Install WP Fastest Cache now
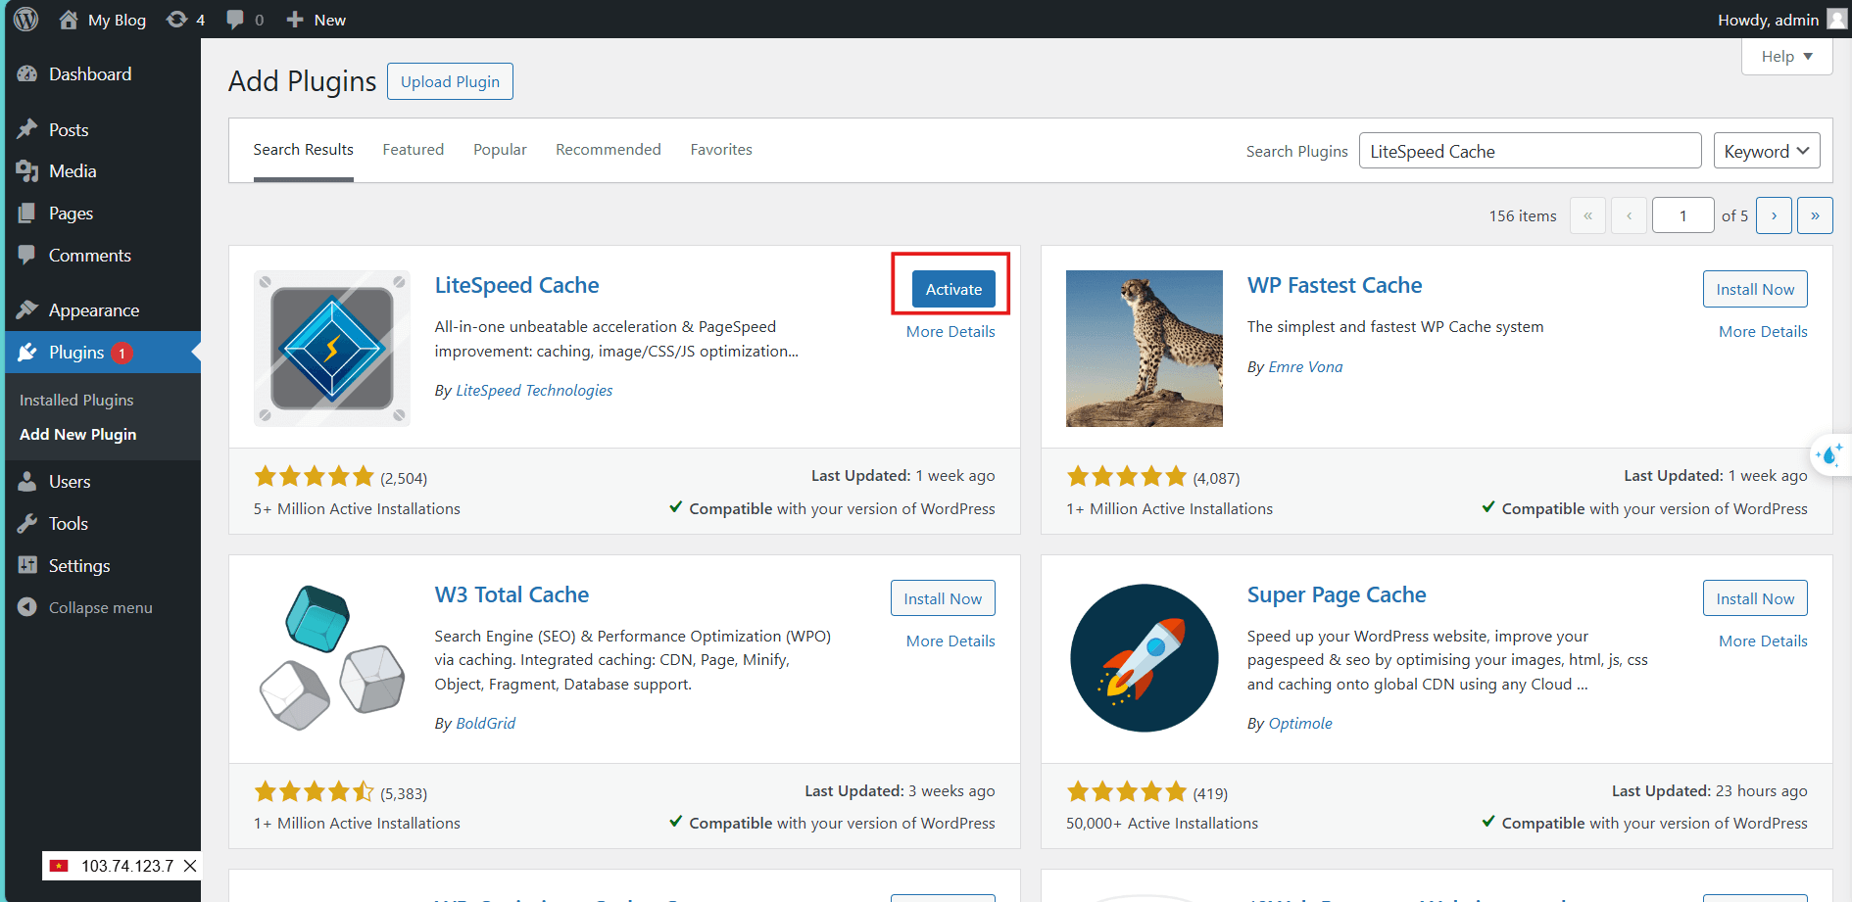The width and height of the screenshot is (1852, 902). point(1755,289)
